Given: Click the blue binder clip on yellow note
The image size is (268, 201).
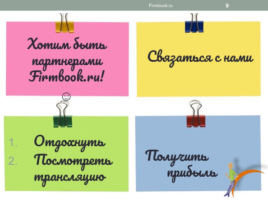Looking at the screenshot, I should click(x=194, y=23).
